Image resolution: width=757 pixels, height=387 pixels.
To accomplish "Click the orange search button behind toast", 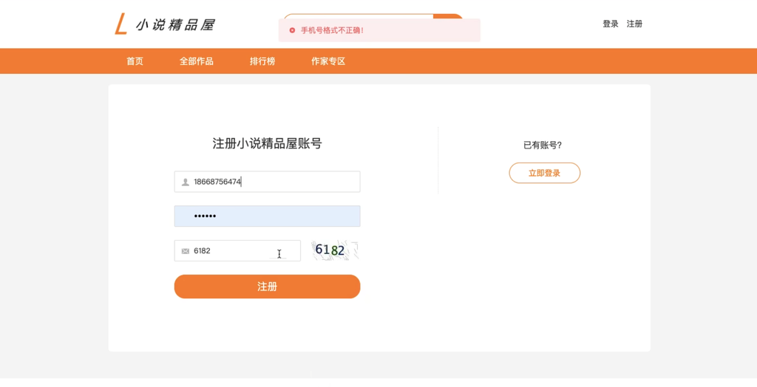I will click(448, 16).
